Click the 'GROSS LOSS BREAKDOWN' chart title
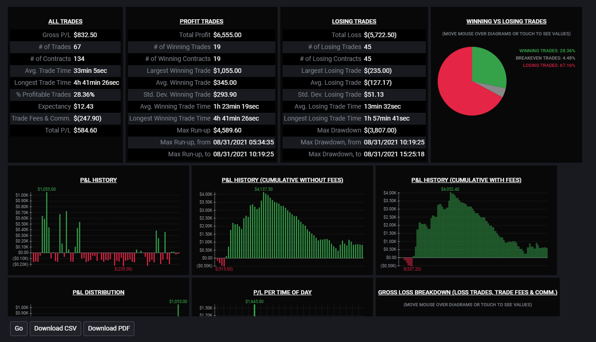The width and height of the screenshot is (596, 342). pos(468,292)
